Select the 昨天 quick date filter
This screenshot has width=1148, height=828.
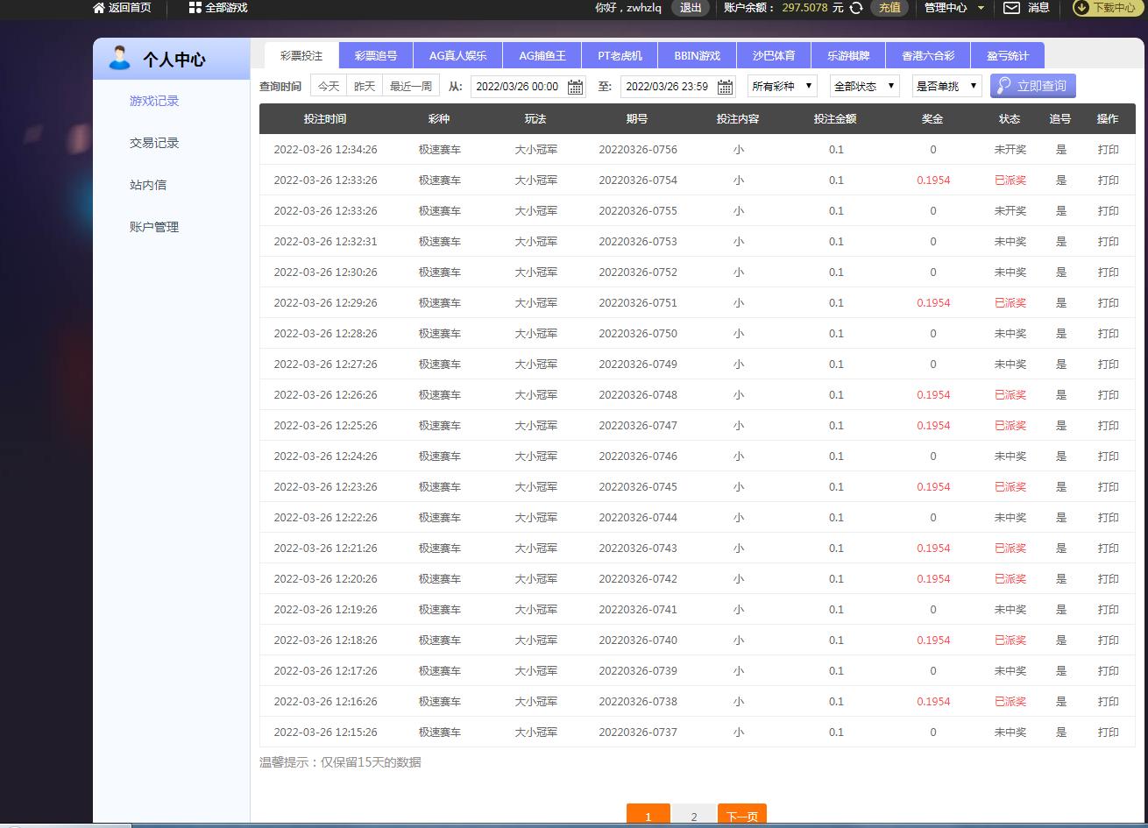click(x=365, y=86)
